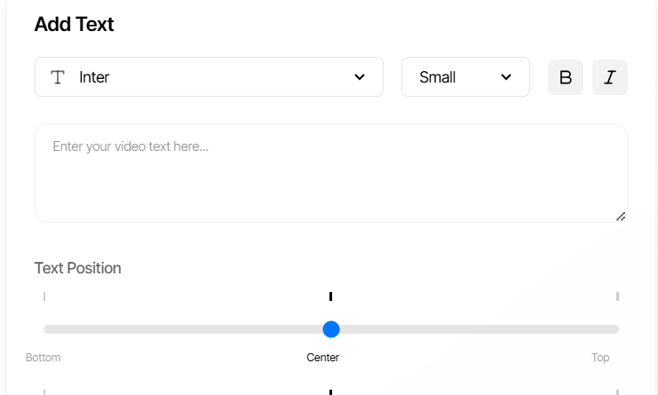Click the blue Text Position slider thumb
The height and width of the screenshot is (395, 658).
tap(331, 329)
